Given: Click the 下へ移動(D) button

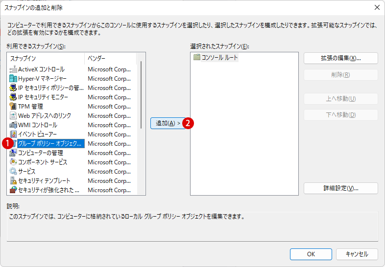Looking at the screenshot, I should click(341, 115).
